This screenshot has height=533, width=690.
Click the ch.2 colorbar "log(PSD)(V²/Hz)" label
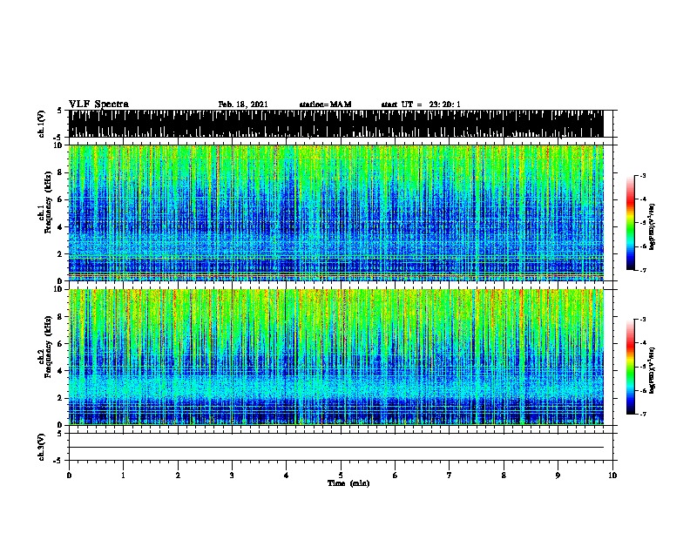[652, 371]
